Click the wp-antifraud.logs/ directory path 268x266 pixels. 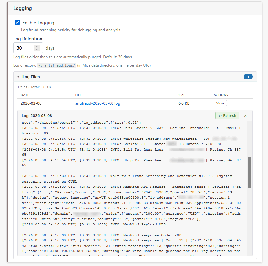coord(57,65)
